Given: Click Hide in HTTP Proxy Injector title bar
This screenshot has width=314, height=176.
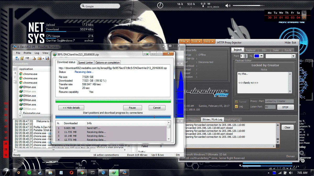Looking at the screenshot, I should pos(288,43).
